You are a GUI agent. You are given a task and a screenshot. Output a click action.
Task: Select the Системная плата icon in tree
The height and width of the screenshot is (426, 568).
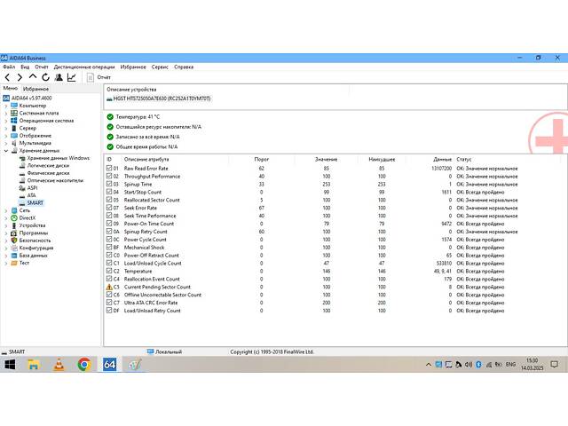[14, 113]
